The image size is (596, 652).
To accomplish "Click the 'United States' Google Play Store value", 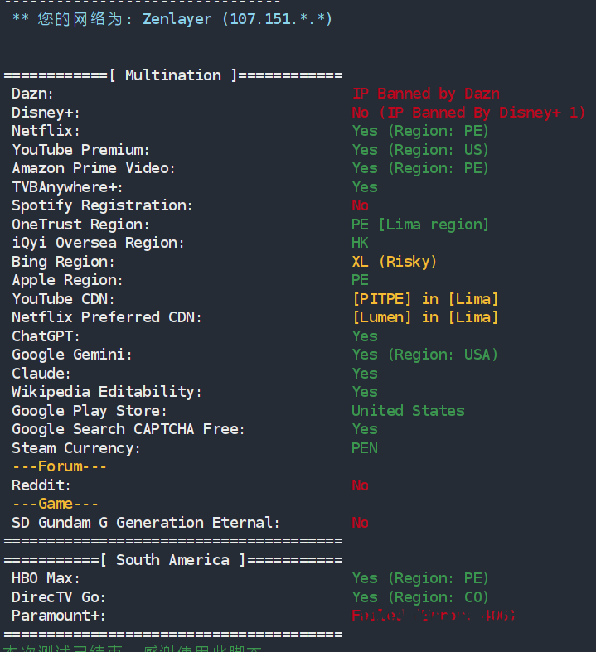I will tap(407, 411).
